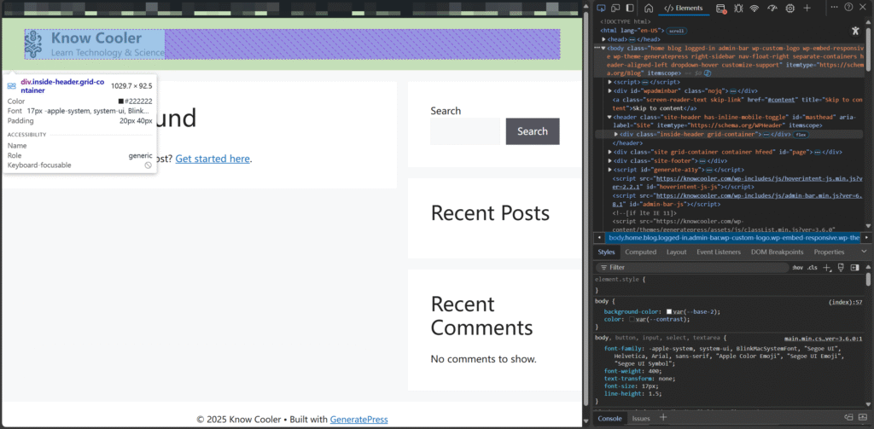Click the color property dark swatch
The height and width of the screenshot is (429, 874).
[x=632, y=320]
